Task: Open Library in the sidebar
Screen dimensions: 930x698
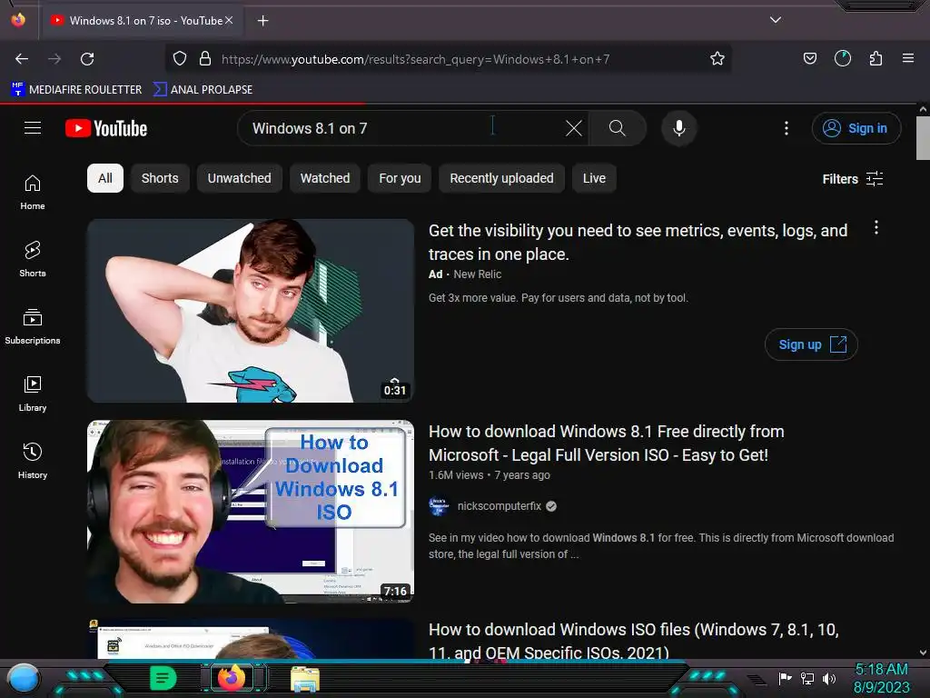Action: pyautogui.click(x=33, y=394)
